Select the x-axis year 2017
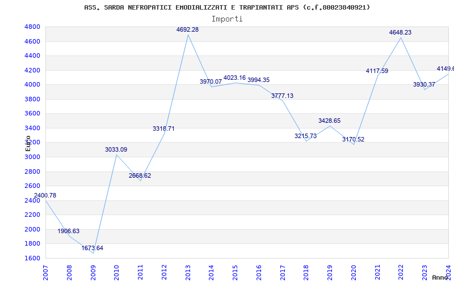Image resolution: width=454 pixels, height=283 pixels. click(x=283, y=273)
